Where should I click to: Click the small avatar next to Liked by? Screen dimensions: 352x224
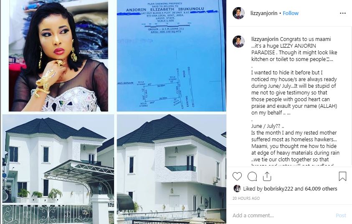click(237, 188)
